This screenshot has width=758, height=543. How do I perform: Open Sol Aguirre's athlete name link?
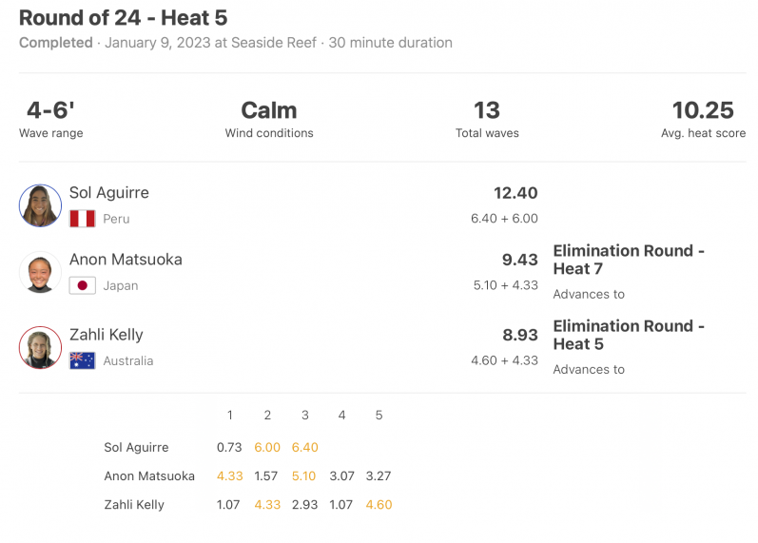(109, 192)
